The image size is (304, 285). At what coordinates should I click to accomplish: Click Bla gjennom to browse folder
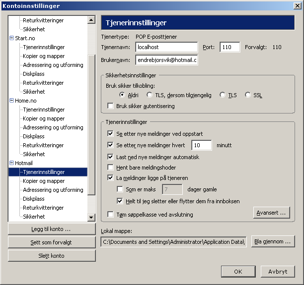coord(273,241)
